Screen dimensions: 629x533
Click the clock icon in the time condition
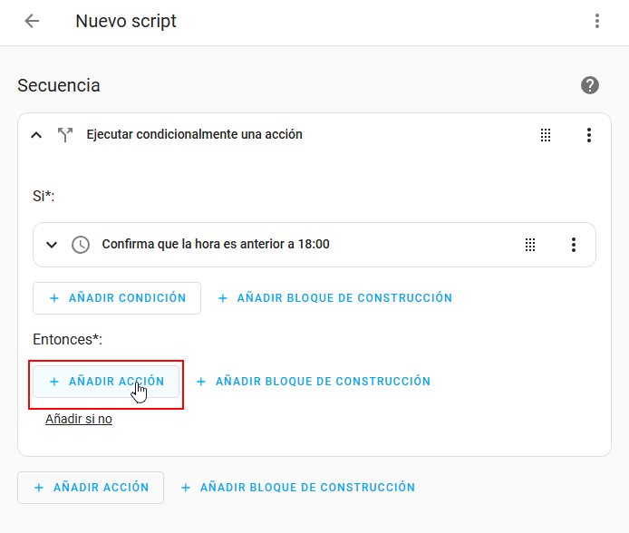tap(81, 245)
